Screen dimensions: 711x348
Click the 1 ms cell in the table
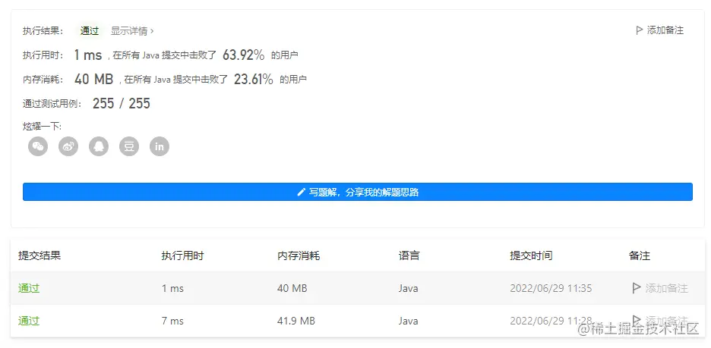pyautogui.click(x=172, y=288)
